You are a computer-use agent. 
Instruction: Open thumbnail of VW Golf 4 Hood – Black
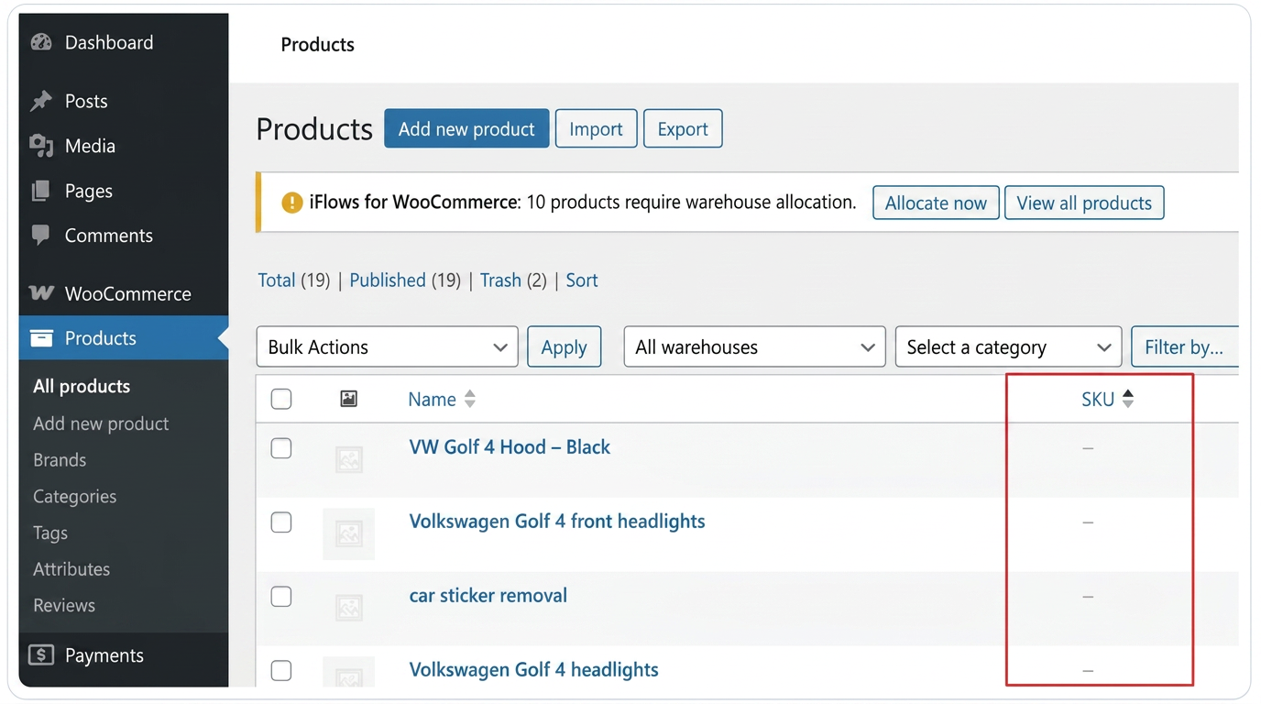pyautogui.click(x=348, y=459)
